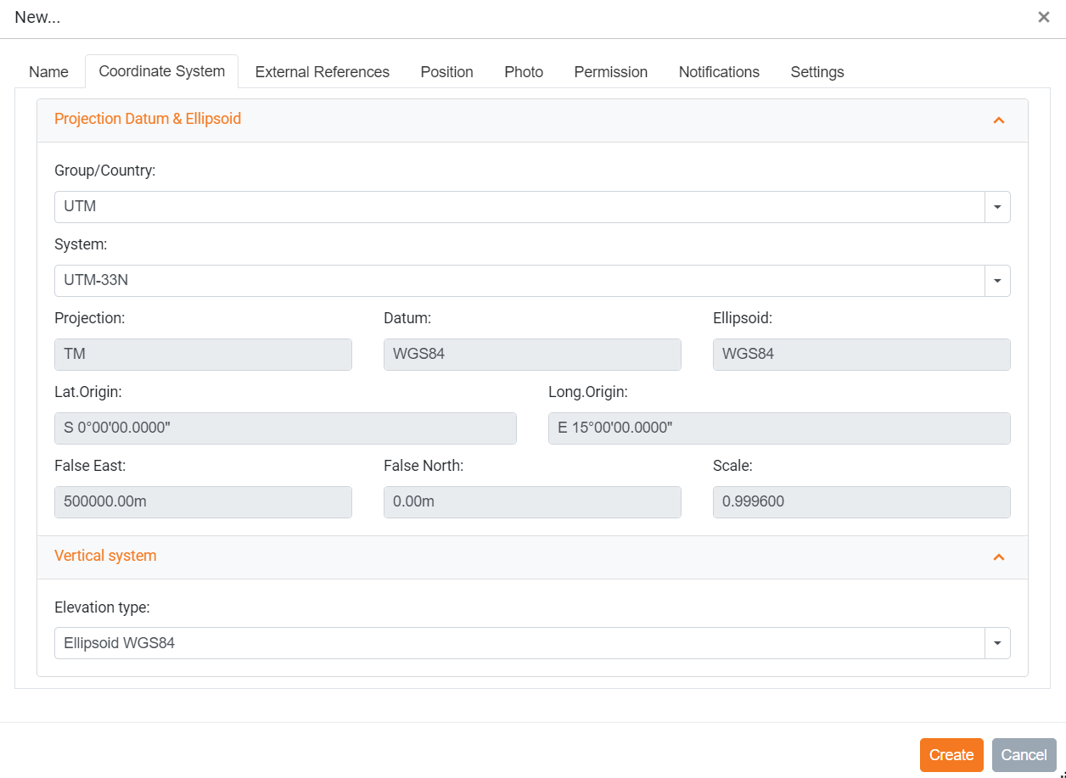Screen dimensions: 1066x778
Task: Close the New dialog with X icon
Action: pos(1043,18)
